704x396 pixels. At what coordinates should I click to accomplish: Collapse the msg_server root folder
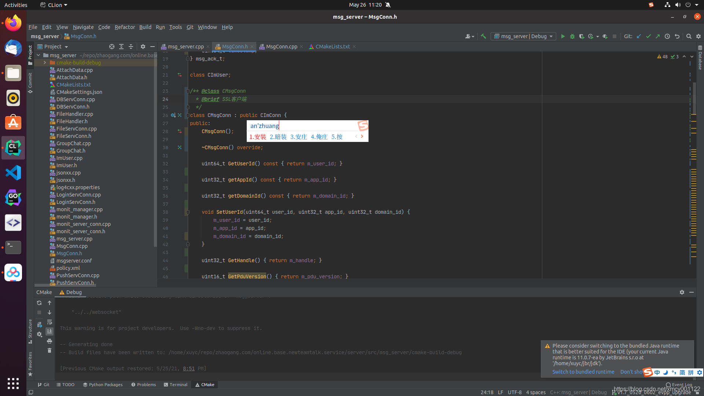pyautogui.click(x=38, y=55)
